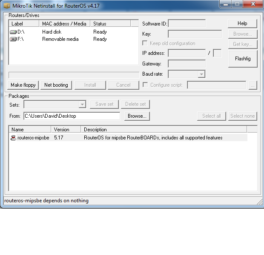Enable the Configure script checkbox
This screenshot has width=264, height=255.
145,85
